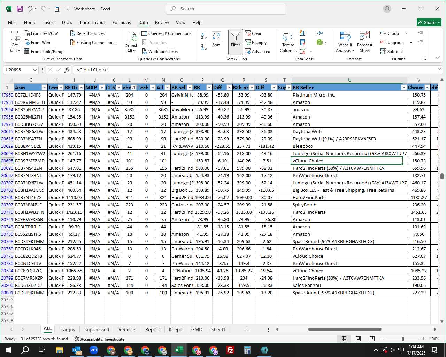Click the Data Validation icon

tap(302, 52)
